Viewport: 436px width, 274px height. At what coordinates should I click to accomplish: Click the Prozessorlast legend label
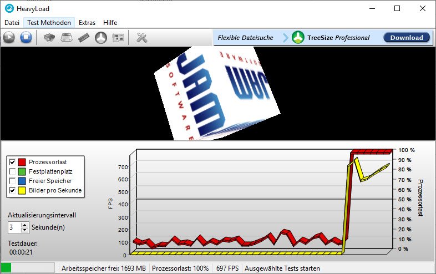[x=48, y=162]
